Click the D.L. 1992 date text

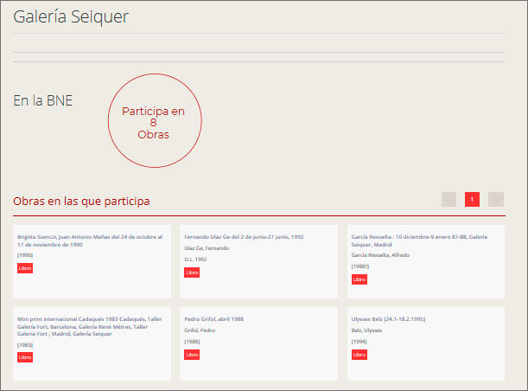click(195, 260)
